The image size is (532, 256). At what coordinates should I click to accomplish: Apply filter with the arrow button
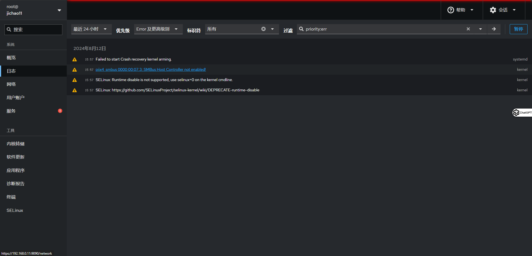tap(494, 29)
